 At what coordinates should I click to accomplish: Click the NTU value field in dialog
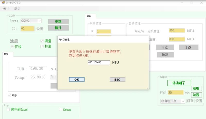tap(99, 62)
